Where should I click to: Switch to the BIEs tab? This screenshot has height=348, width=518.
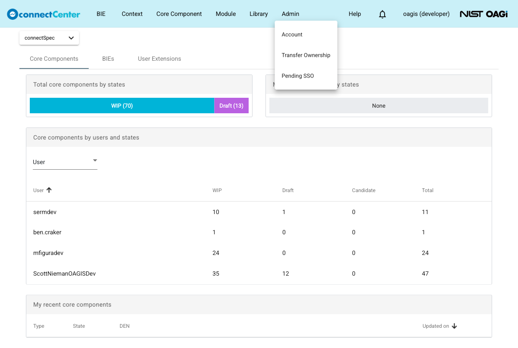click(x=108, y=59)
